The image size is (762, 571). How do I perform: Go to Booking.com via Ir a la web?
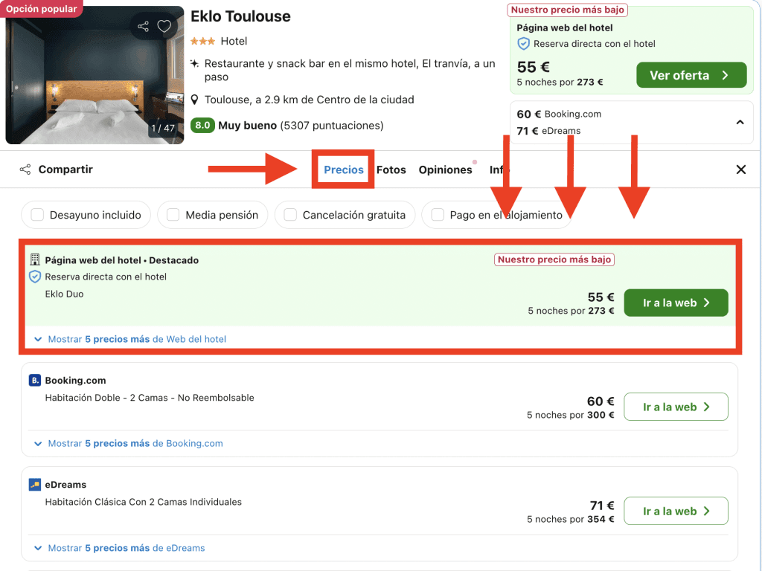[675, 407]
